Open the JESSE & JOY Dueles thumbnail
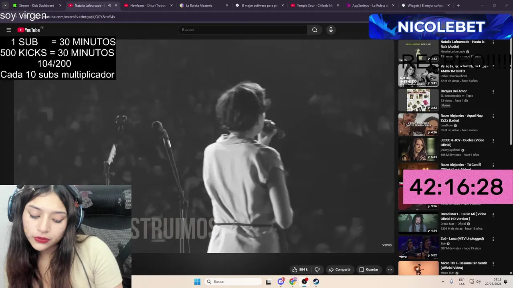The image size is (513, 288). click(x=418, y=149)
